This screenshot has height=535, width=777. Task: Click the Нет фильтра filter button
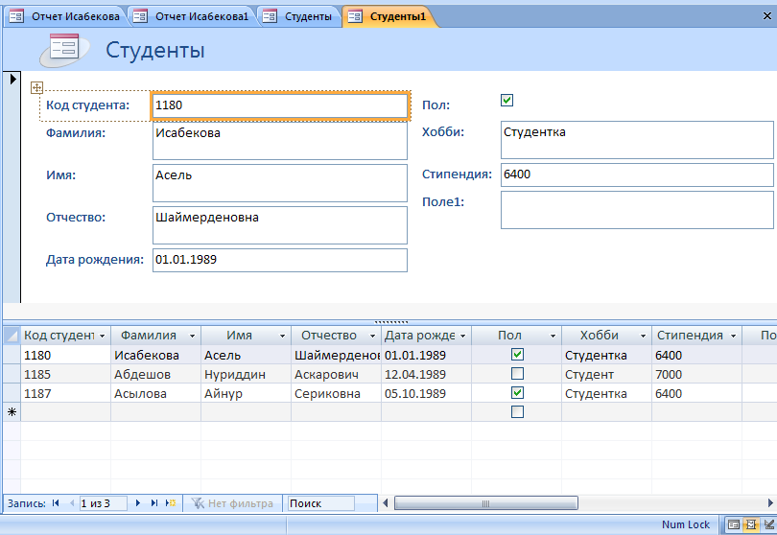pos(232,503)
